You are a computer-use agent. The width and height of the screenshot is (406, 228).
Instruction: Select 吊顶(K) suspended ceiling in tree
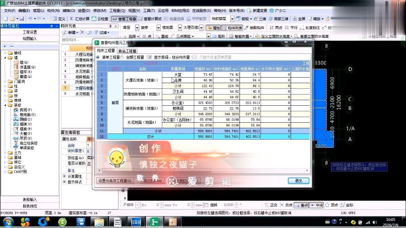tap(23, 138)
